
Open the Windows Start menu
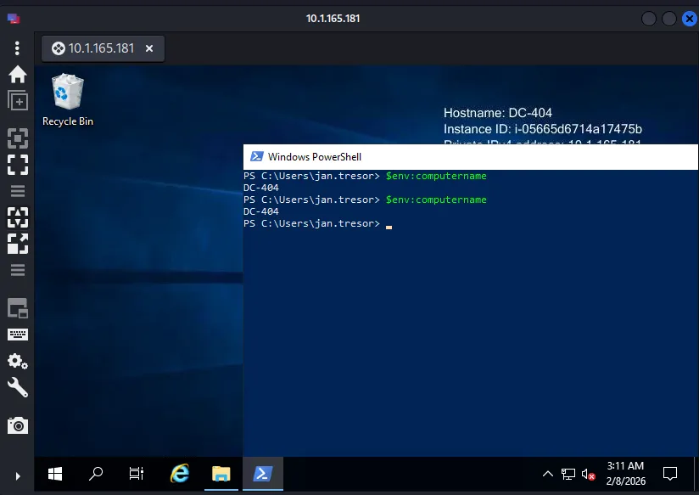(55, 474)
